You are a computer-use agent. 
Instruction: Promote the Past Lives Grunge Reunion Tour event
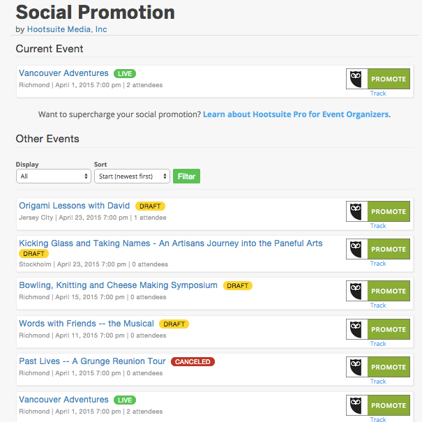click(x=389, y=367)
